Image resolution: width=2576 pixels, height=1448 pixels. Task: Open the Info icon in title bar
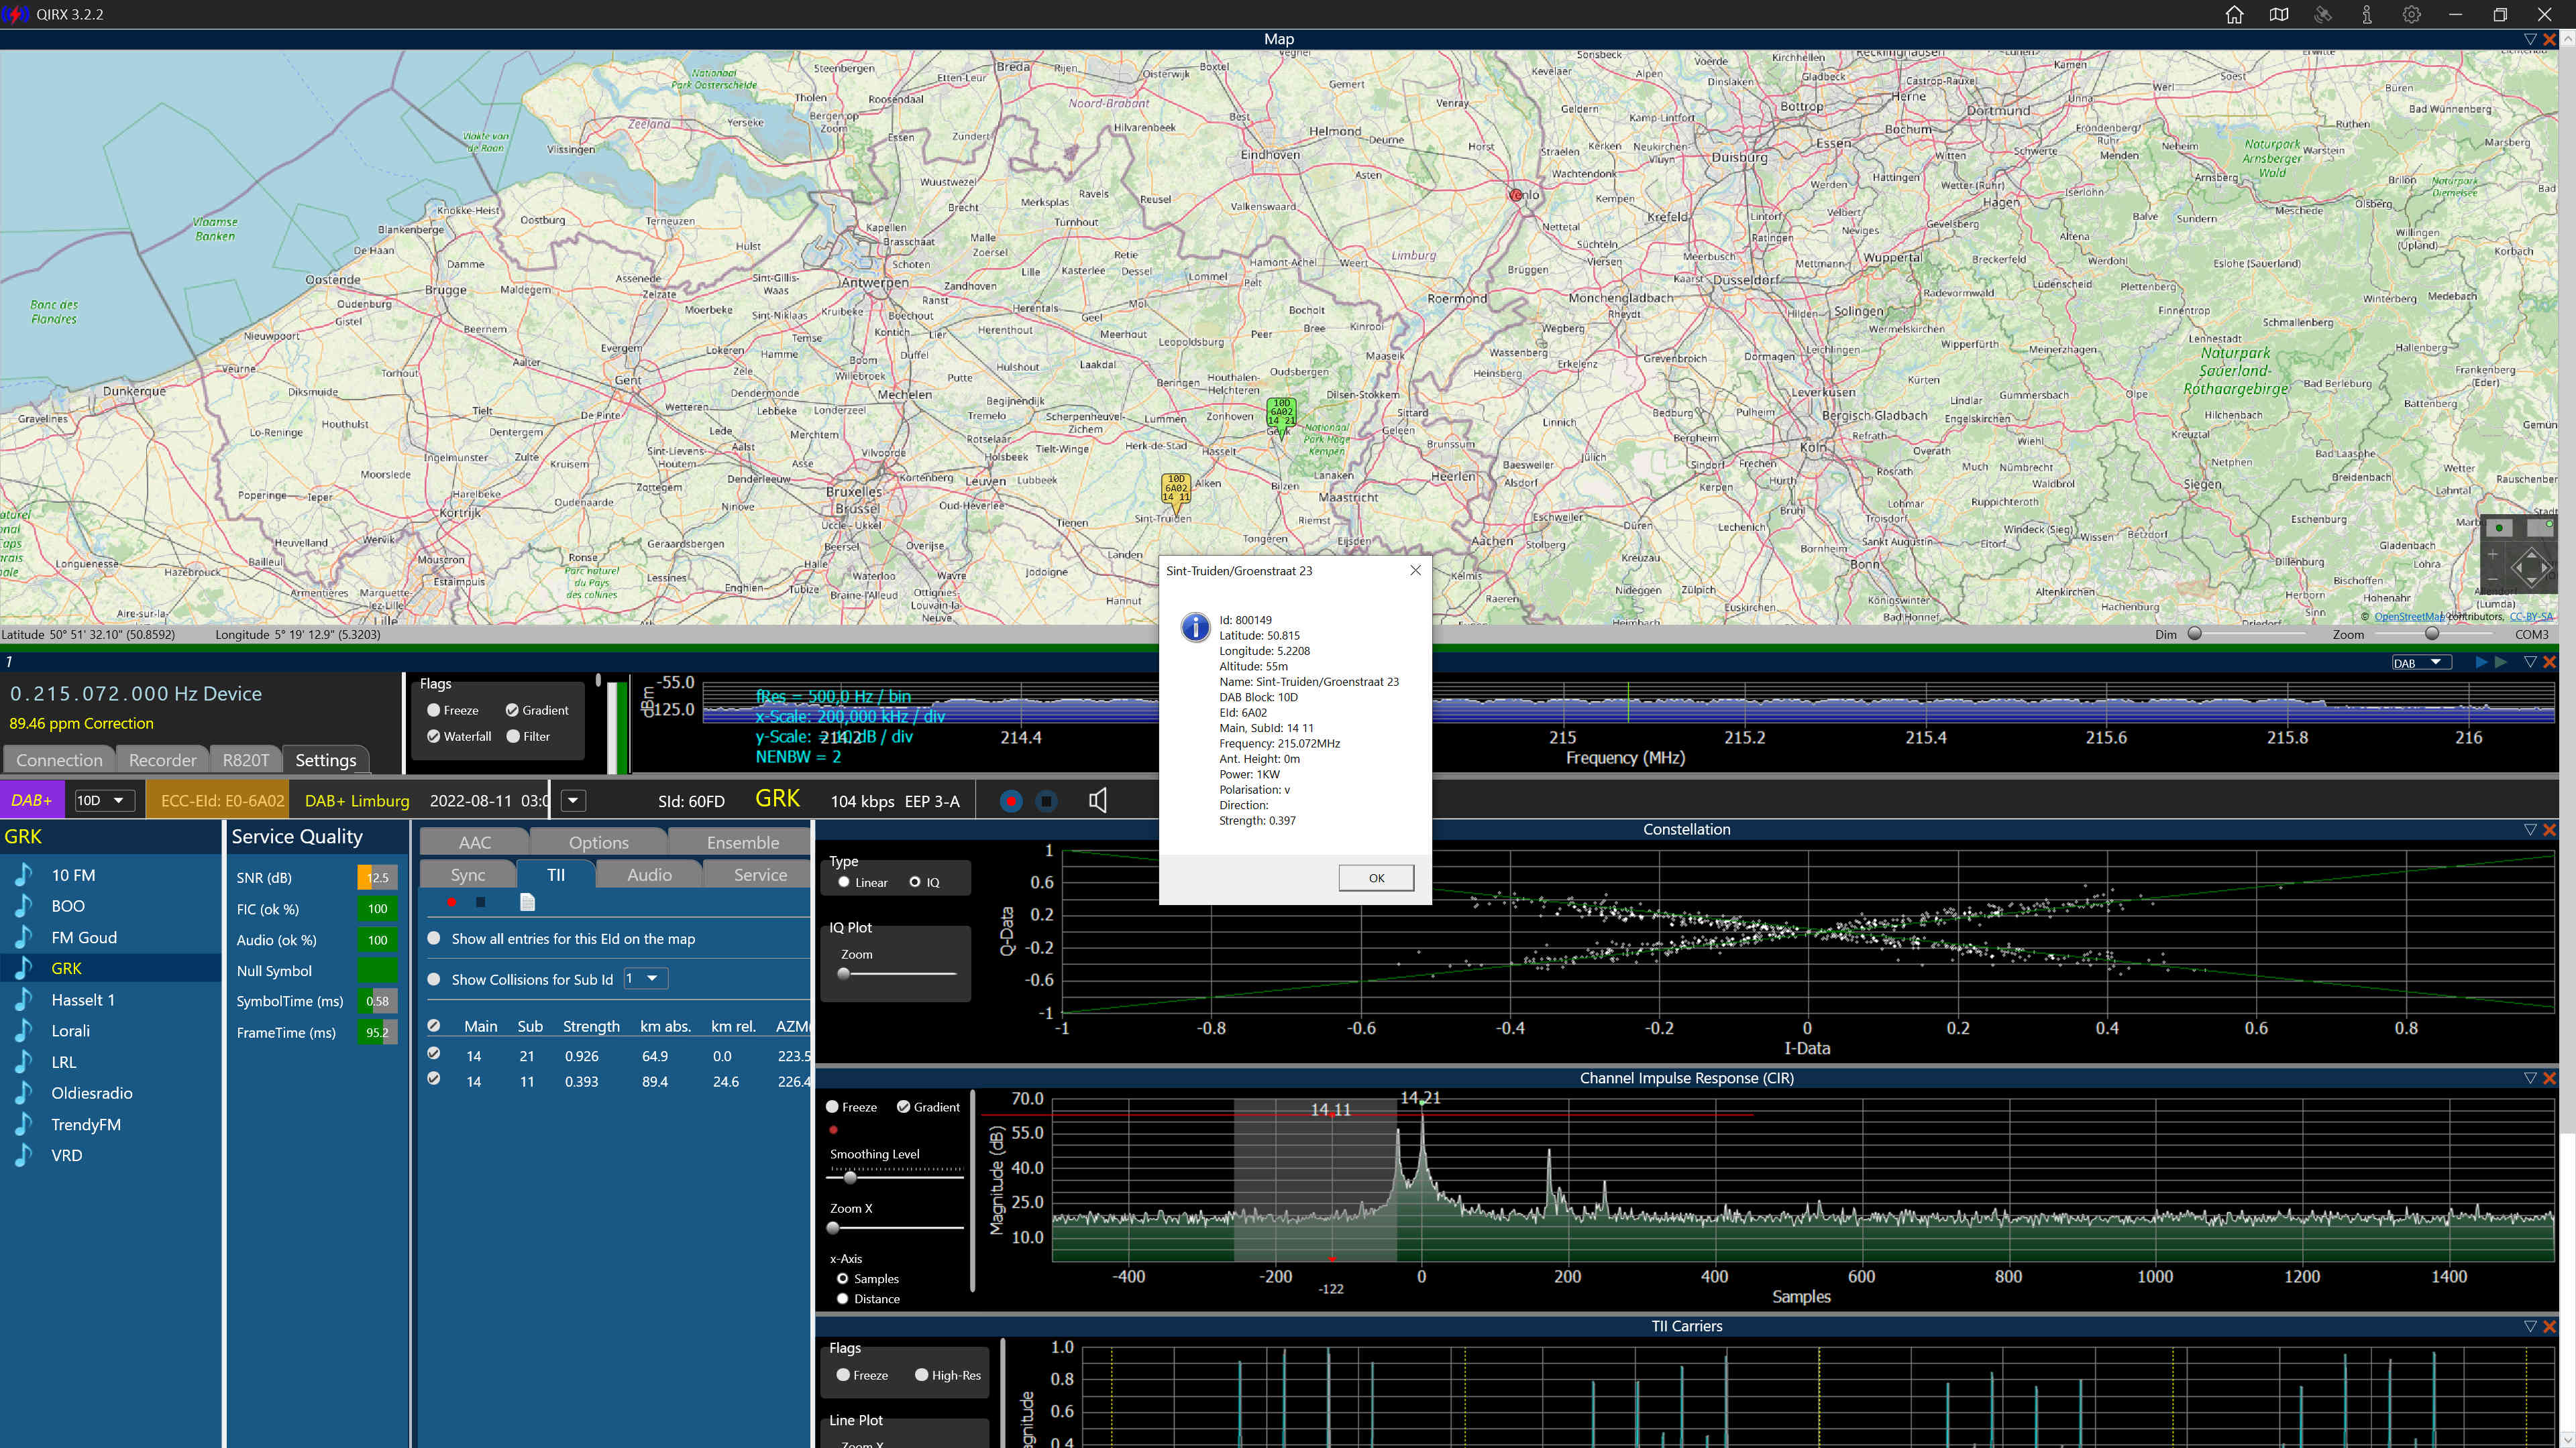[x=2367, y=15]
